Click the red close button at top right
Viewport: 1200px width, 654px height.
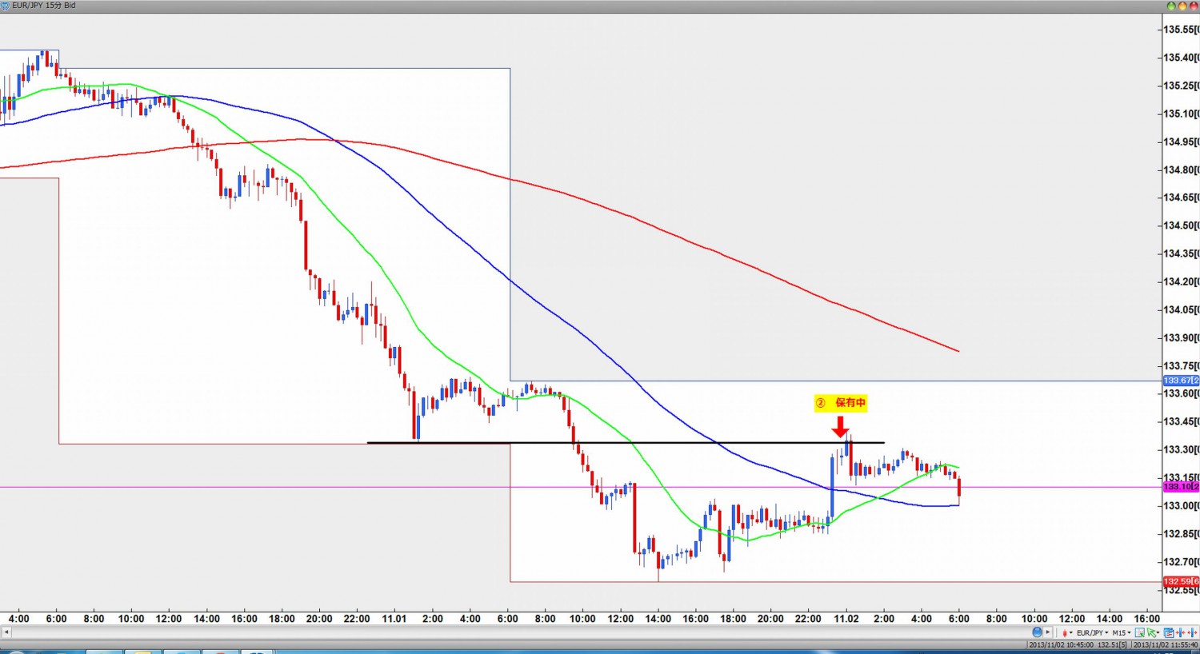click(1192, 6)
